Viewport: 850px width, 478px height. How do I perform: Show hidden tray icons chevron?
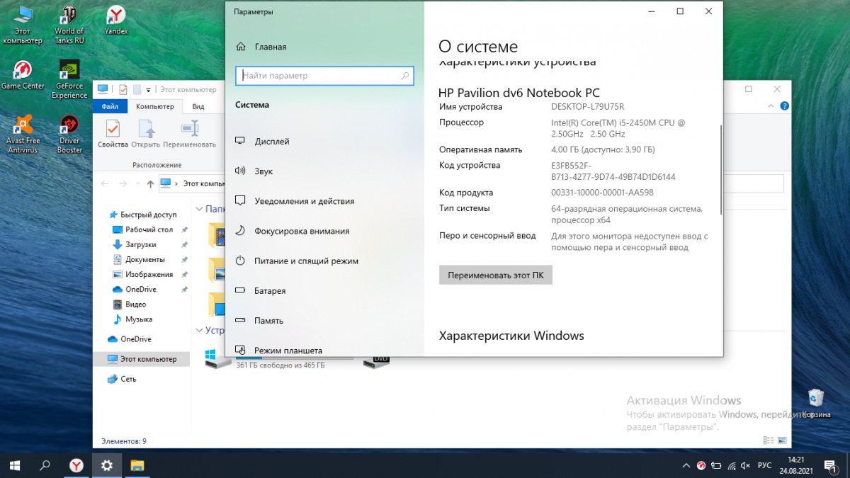click(686, 465)
